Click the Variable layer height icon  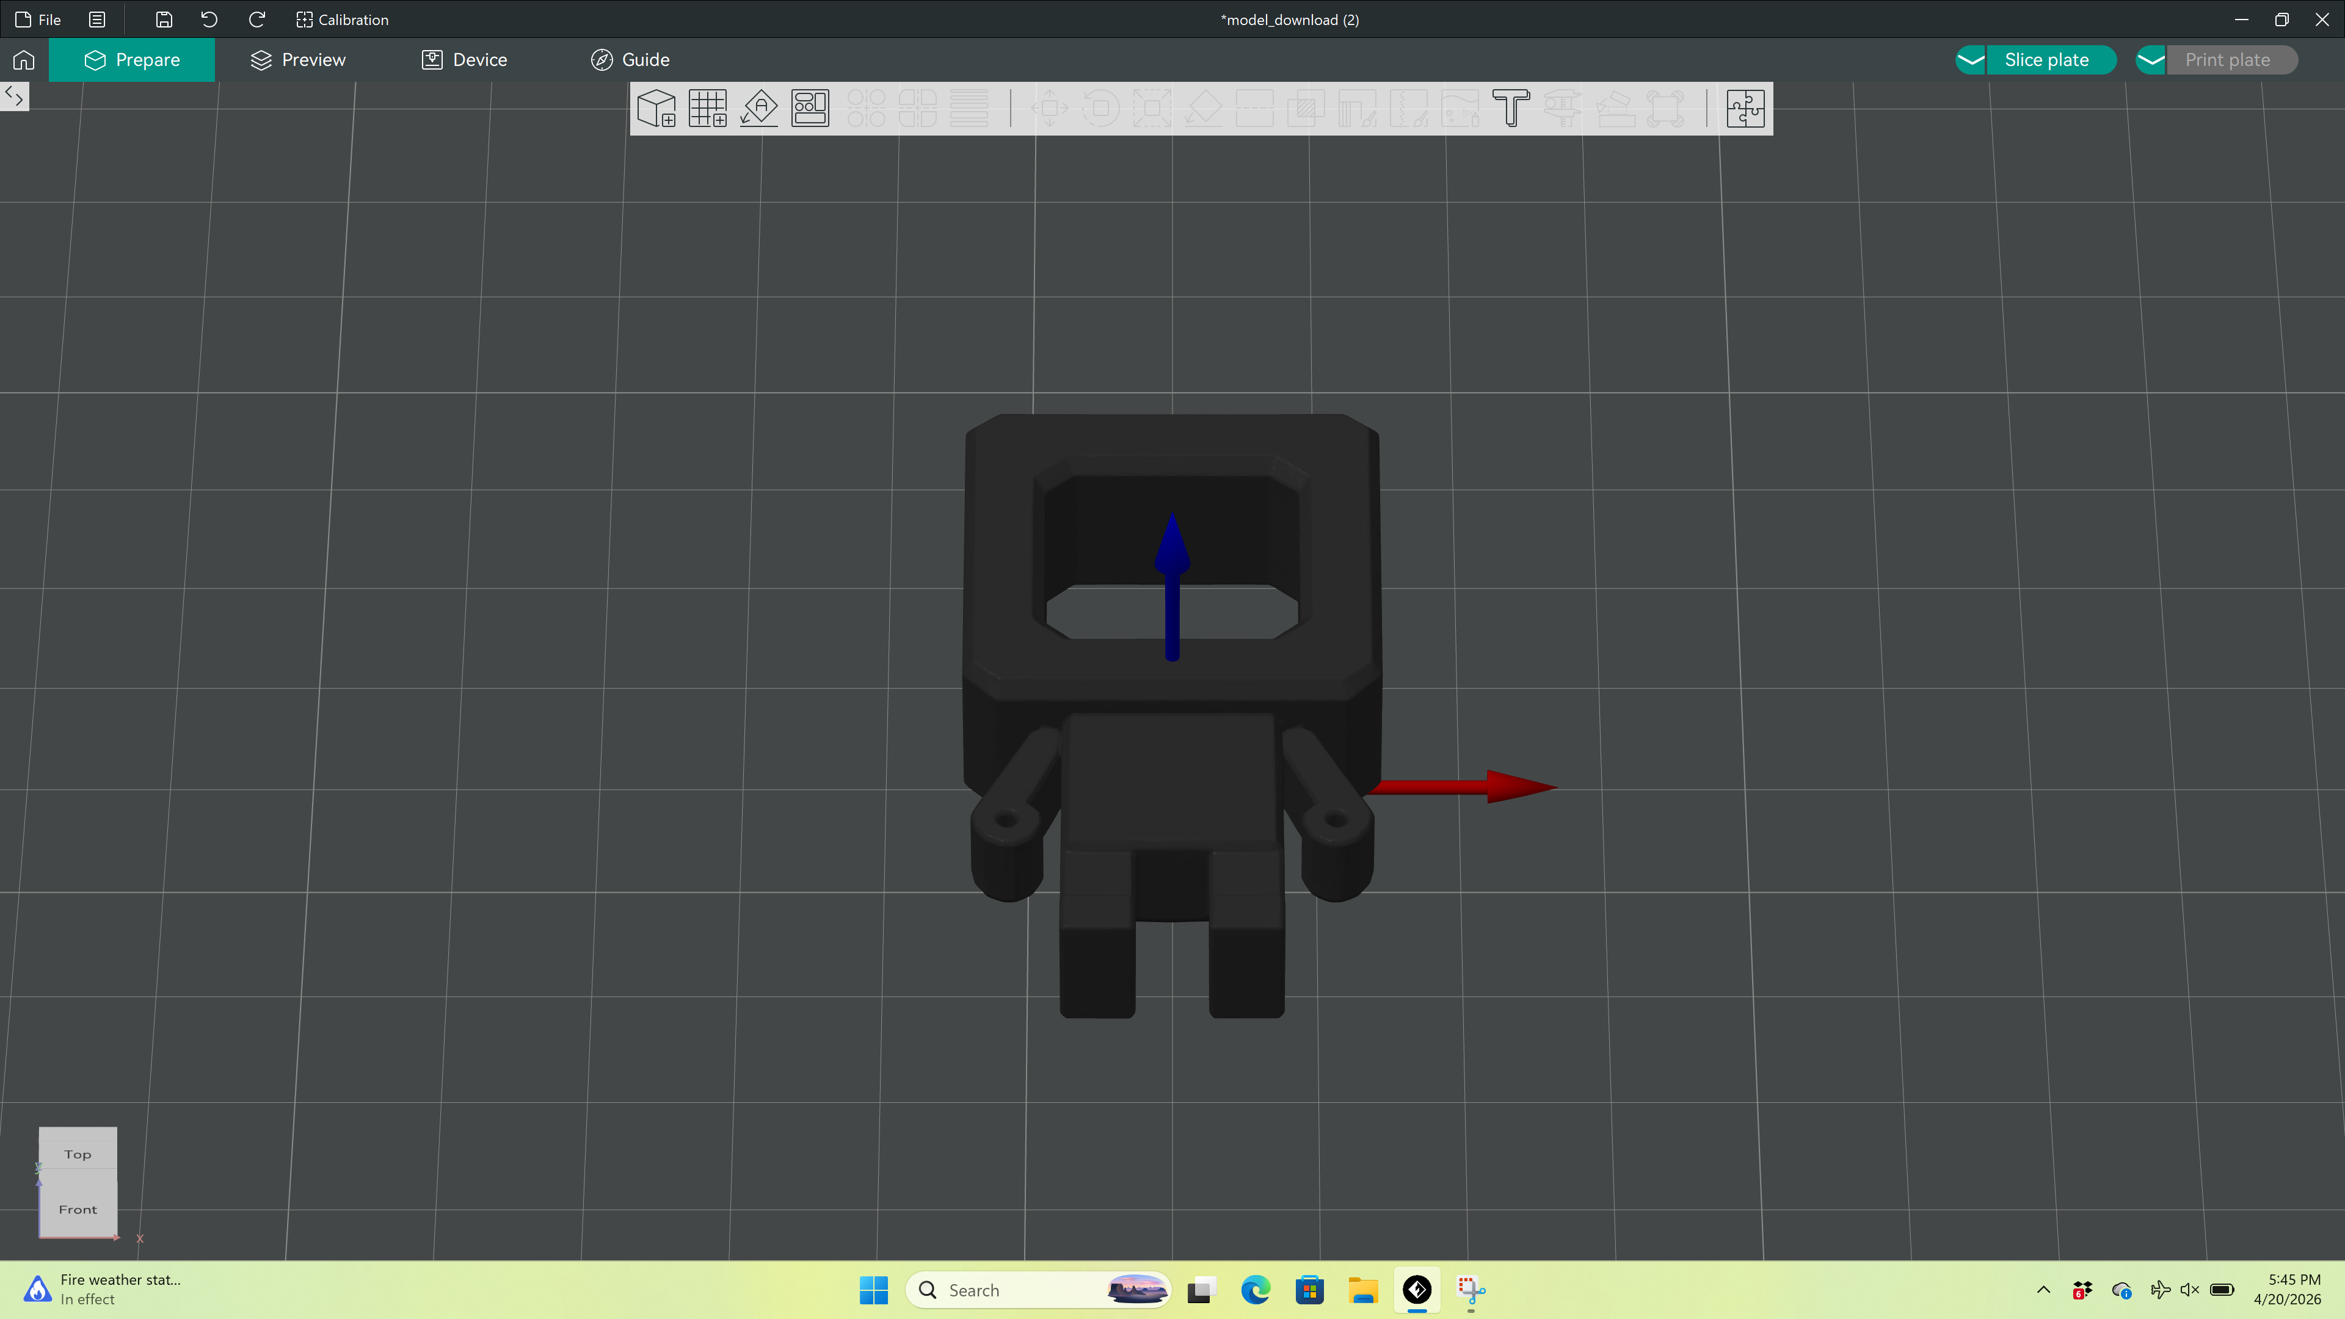click(x=969, y=108)
